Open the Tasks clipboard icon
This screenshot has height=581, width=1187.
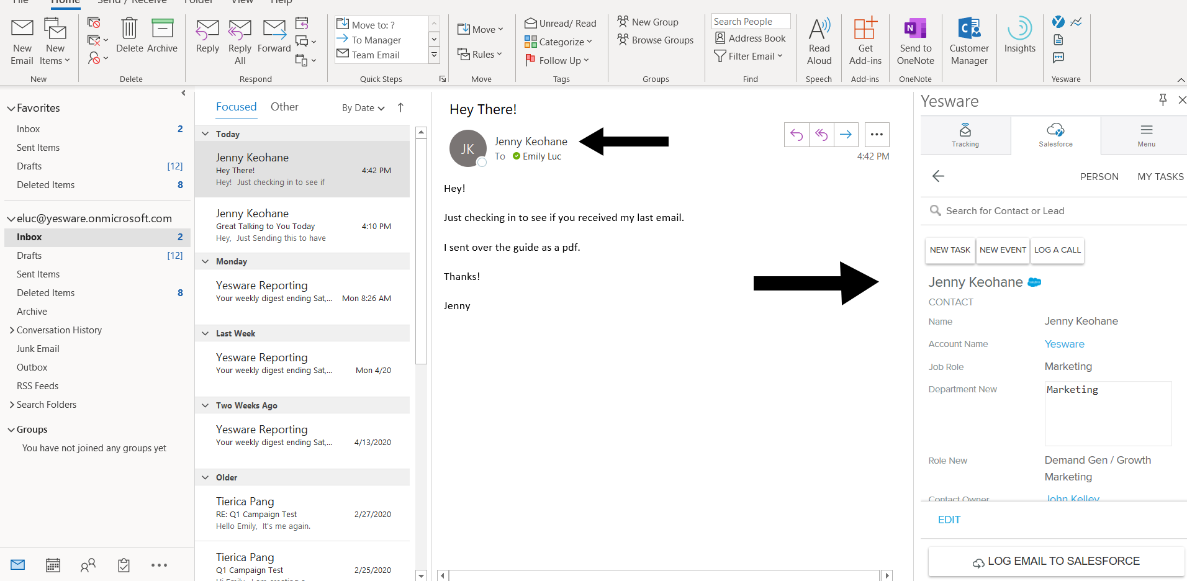tap(123, 565)
